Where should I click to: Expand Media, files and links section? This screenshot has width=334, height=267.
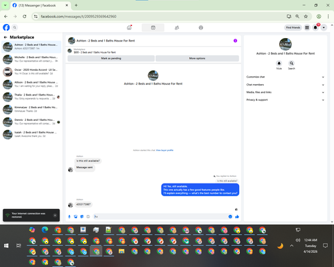click(285, 92)
